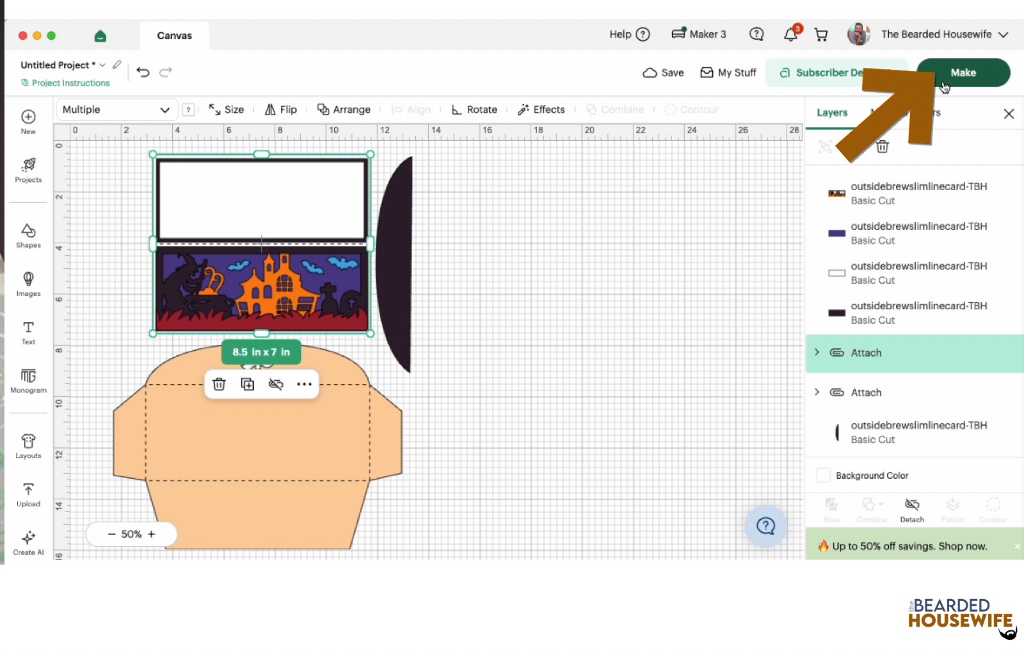Image resolution: width=1024 pixels, height=651 pixels.
Task: Select the layer with the purple thumbnail
Action: pyautogui.click(x=915, y=233)
